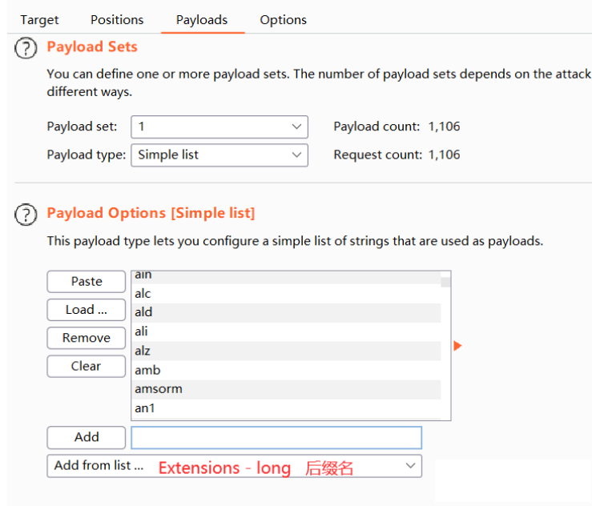Expand the Payload set dropdown
The height and width of the screenshot is (506, 592).
tap(219, 127)
